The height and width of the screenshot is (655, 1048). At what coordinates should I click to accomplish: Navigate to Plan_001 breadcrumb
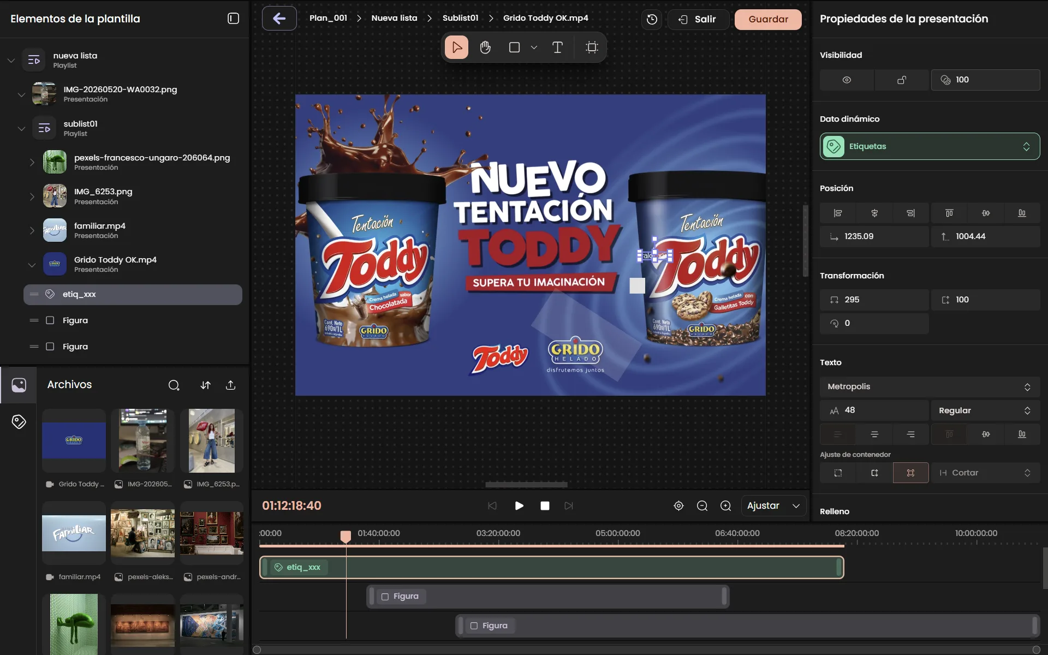(x=328, y=18)
